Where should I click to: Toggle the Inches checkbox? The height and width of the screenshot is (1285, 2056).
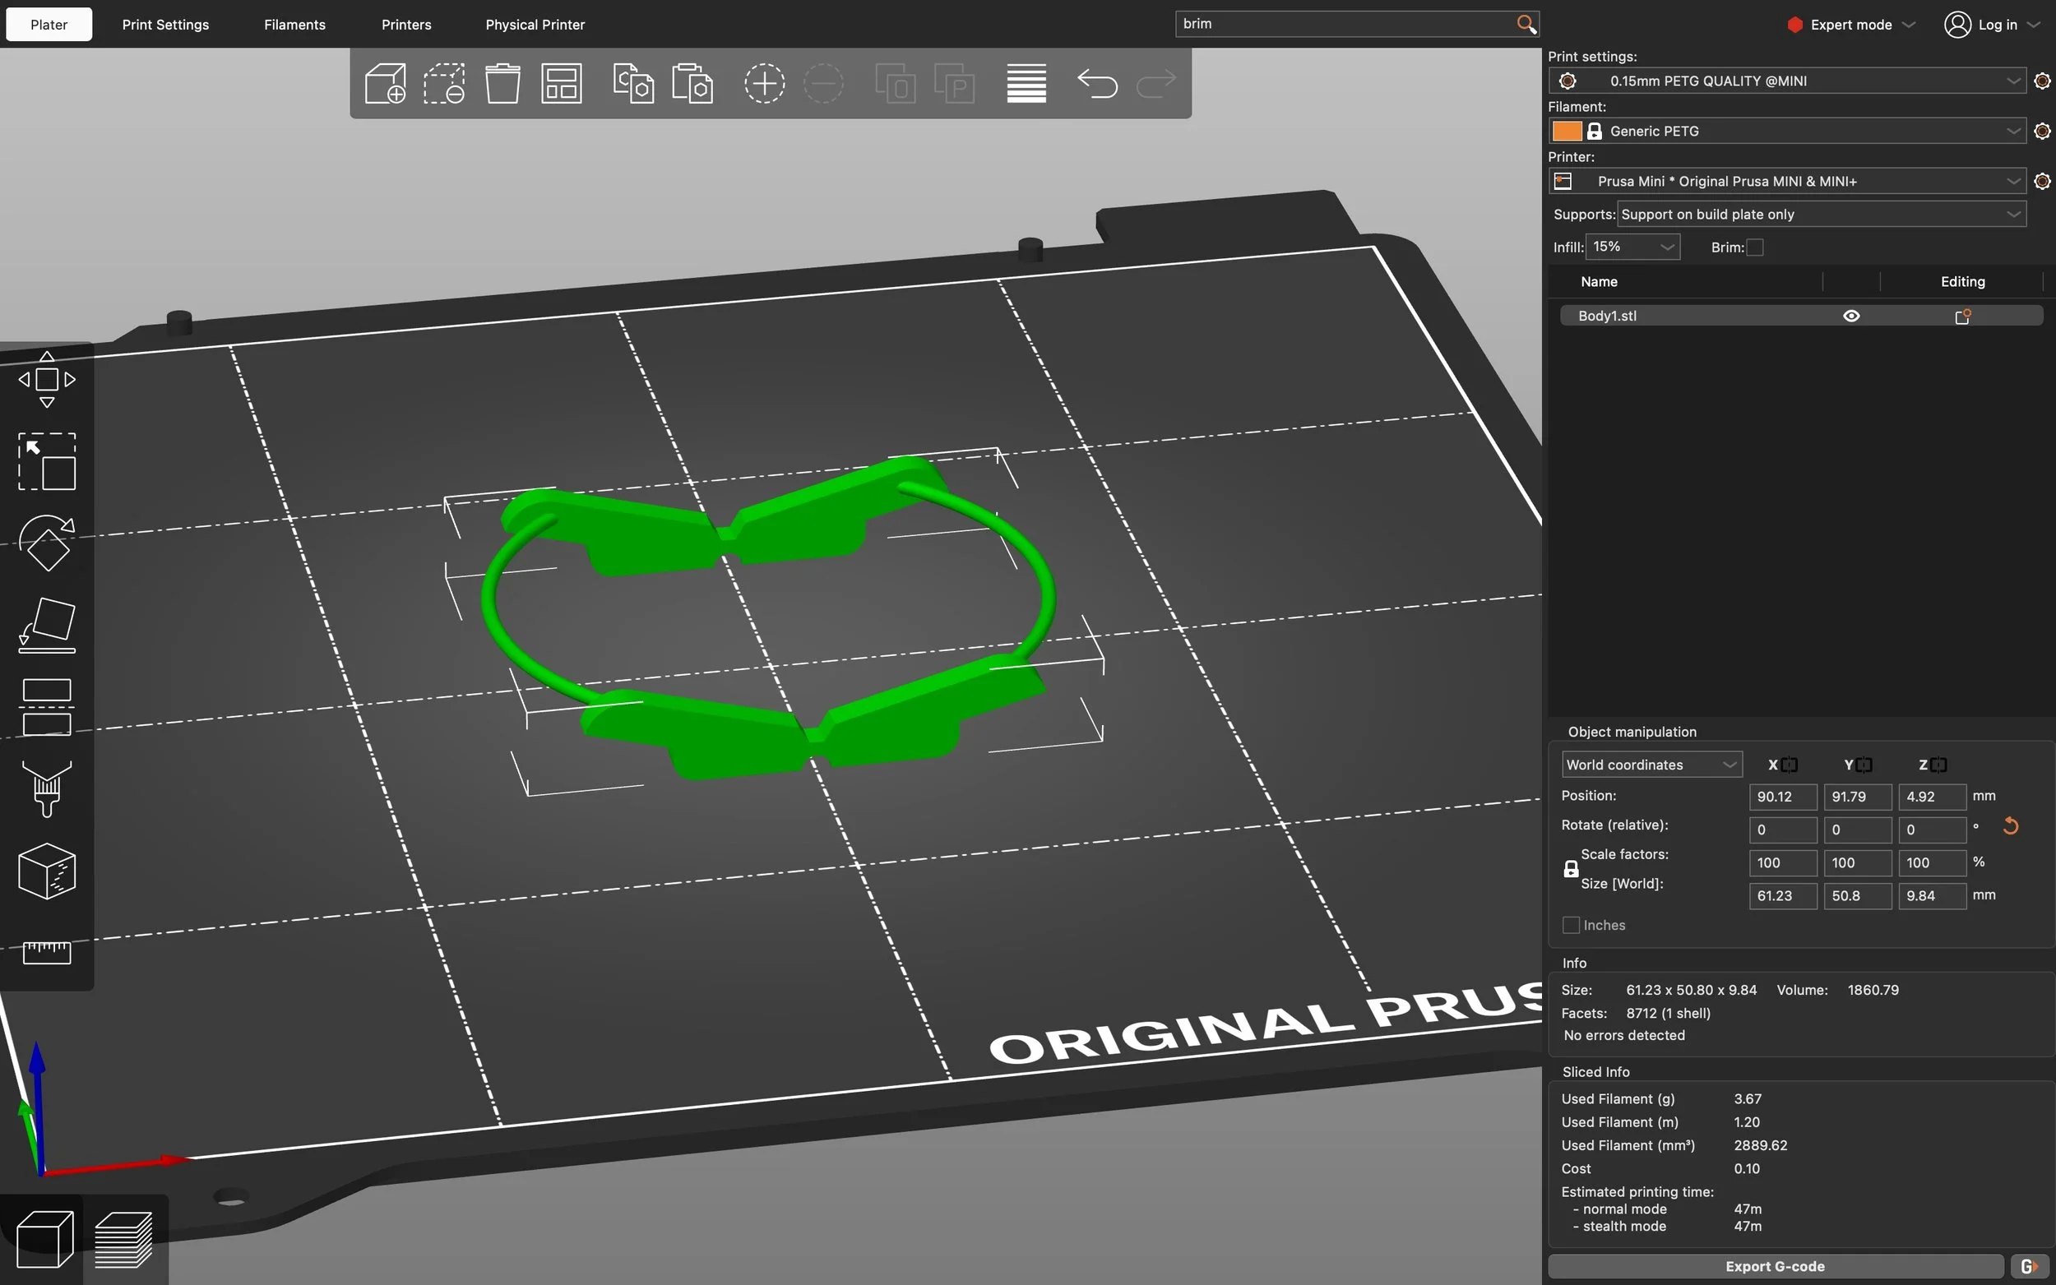(x=1571, y=925)
